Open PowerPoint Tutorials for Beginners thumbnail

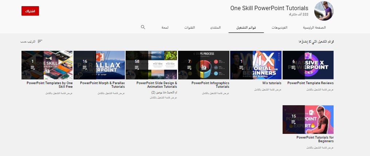coord(308,120)
